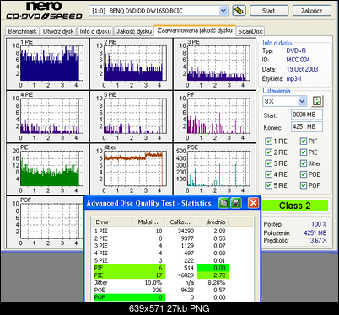Uncheck the POE checkbox
This screenshot has width=339, height=315.
pyautogui.click(x=304, y=174)
